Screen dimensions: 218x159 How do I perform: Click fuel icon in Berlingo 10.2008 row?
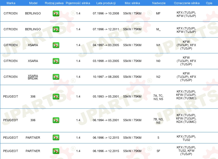point(56,13)
